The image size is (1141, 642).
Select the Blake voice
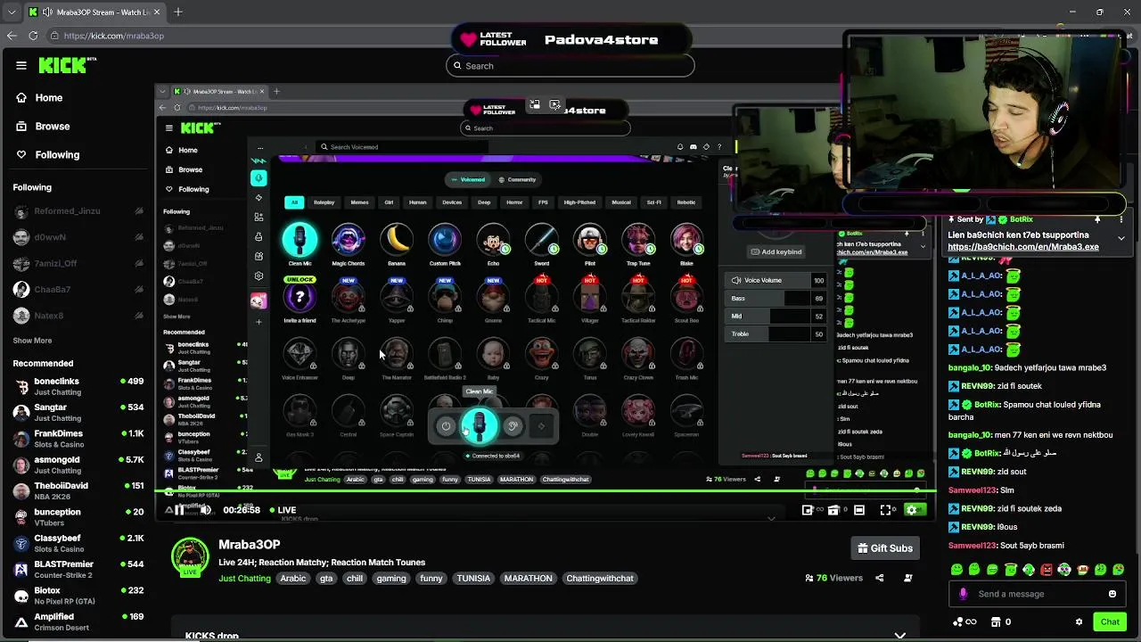686,240
